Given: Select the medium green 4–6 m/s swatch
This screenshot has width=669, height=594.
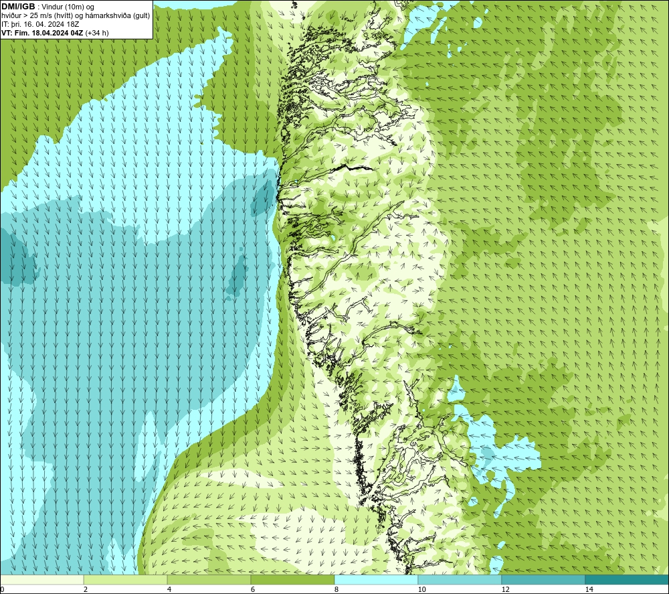Looking at the screenshot, I should click(x=209, y=579).
